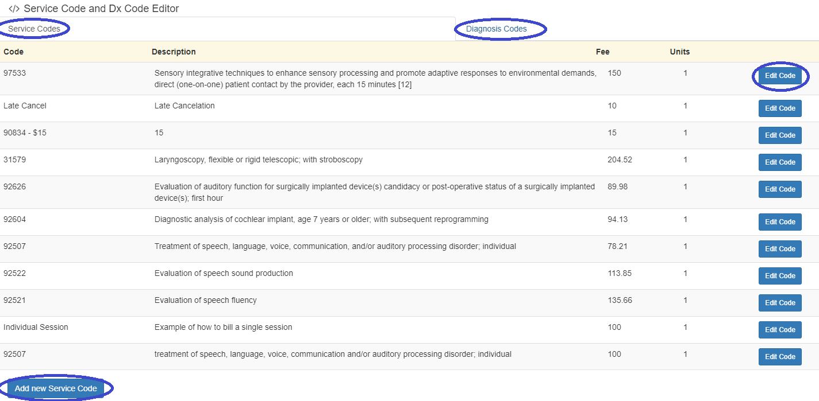Edit the Laryngoscopy 31579 code
This screenshot has width=819, height=401.
779,162
